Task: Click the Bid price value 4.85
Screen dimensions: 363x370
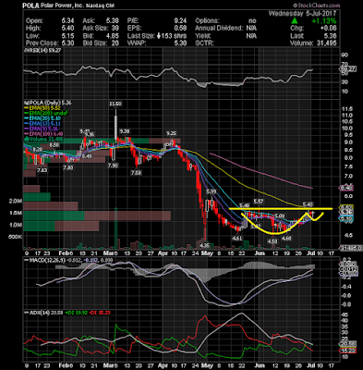Action: 112,36
